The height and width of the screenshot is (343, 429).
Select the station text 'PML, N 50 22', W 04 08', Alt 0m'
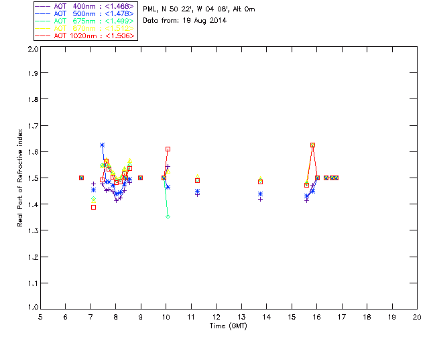pos(199,9)
